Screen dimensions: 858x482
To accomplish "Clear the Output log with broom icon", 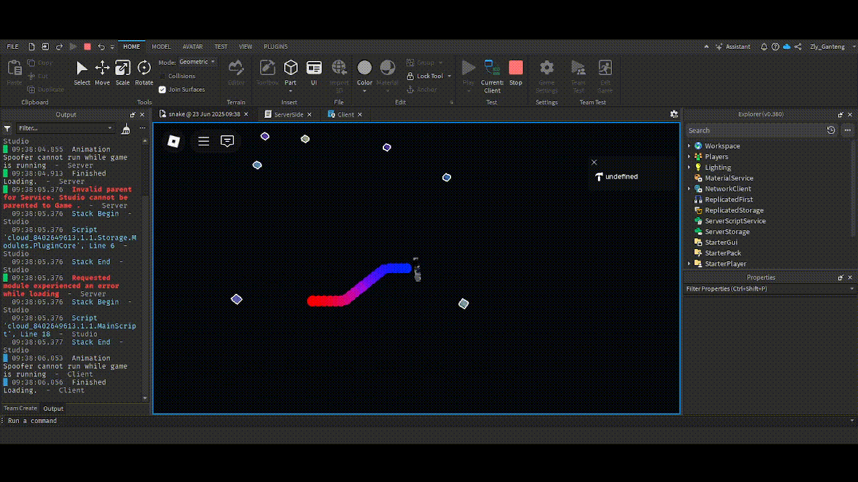I will [125, 129].
